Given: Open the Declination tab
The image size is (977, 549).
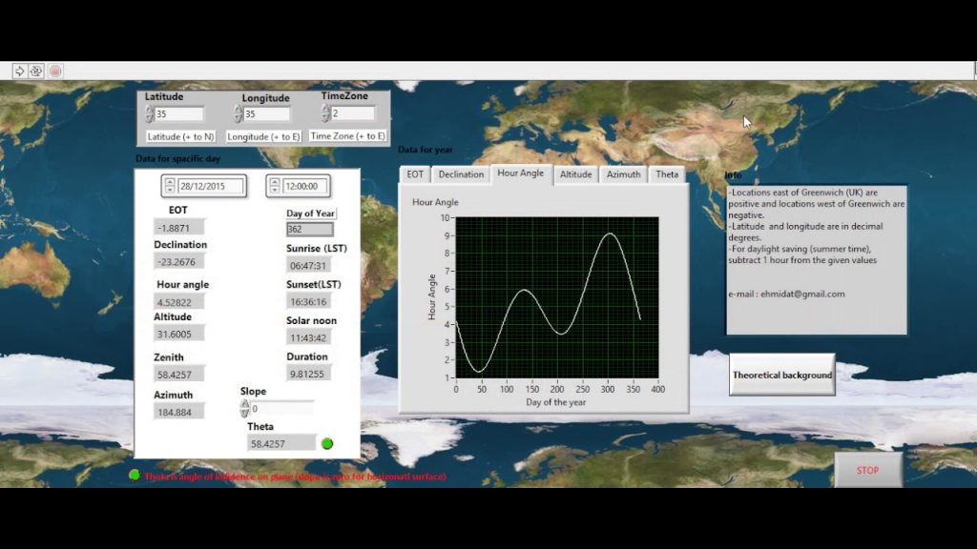Looking at the screenshot, I should click(461, 174).
